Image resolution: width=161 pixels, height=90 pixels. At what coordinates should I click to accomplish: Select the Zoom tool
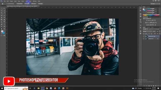[4, 29]
